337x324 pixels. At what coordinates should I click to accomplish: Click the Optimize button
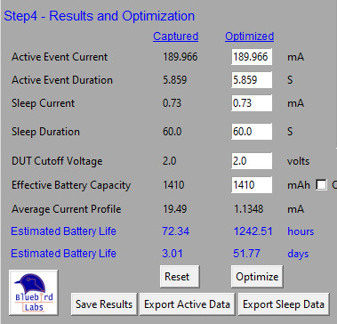coord(257,277)
